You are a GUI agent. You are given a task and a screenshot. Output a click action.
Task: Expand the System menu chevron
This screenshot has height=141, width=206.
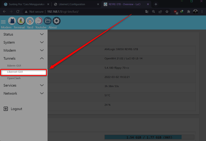tap(42, 42)
